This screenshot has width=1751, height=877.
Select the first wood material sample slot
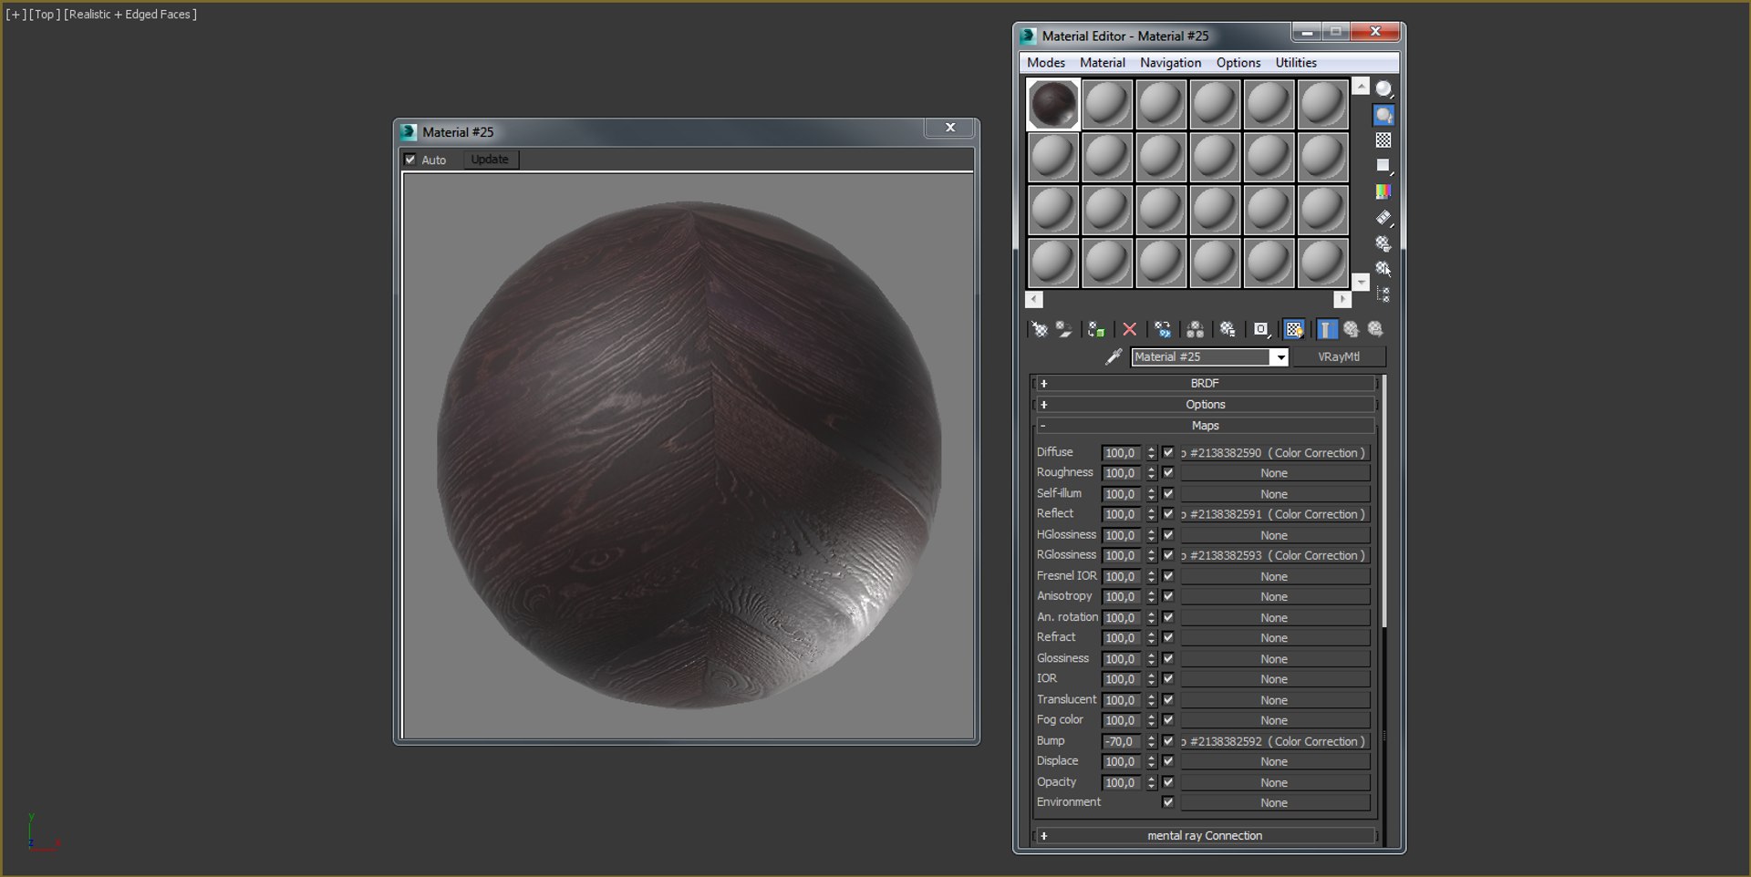1052,104
